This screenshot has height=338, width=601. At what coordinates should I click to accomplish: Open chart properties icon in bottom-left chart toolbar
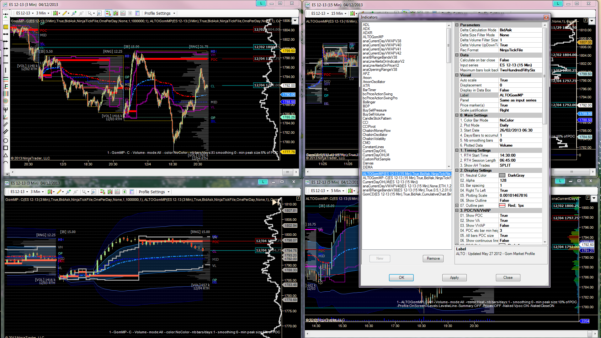pyautogui.click(x=132, y=192)
